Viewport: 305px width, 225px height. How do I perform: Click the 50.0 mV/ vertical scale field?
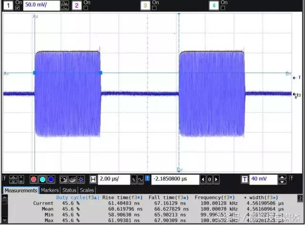(x=41, y=6)
